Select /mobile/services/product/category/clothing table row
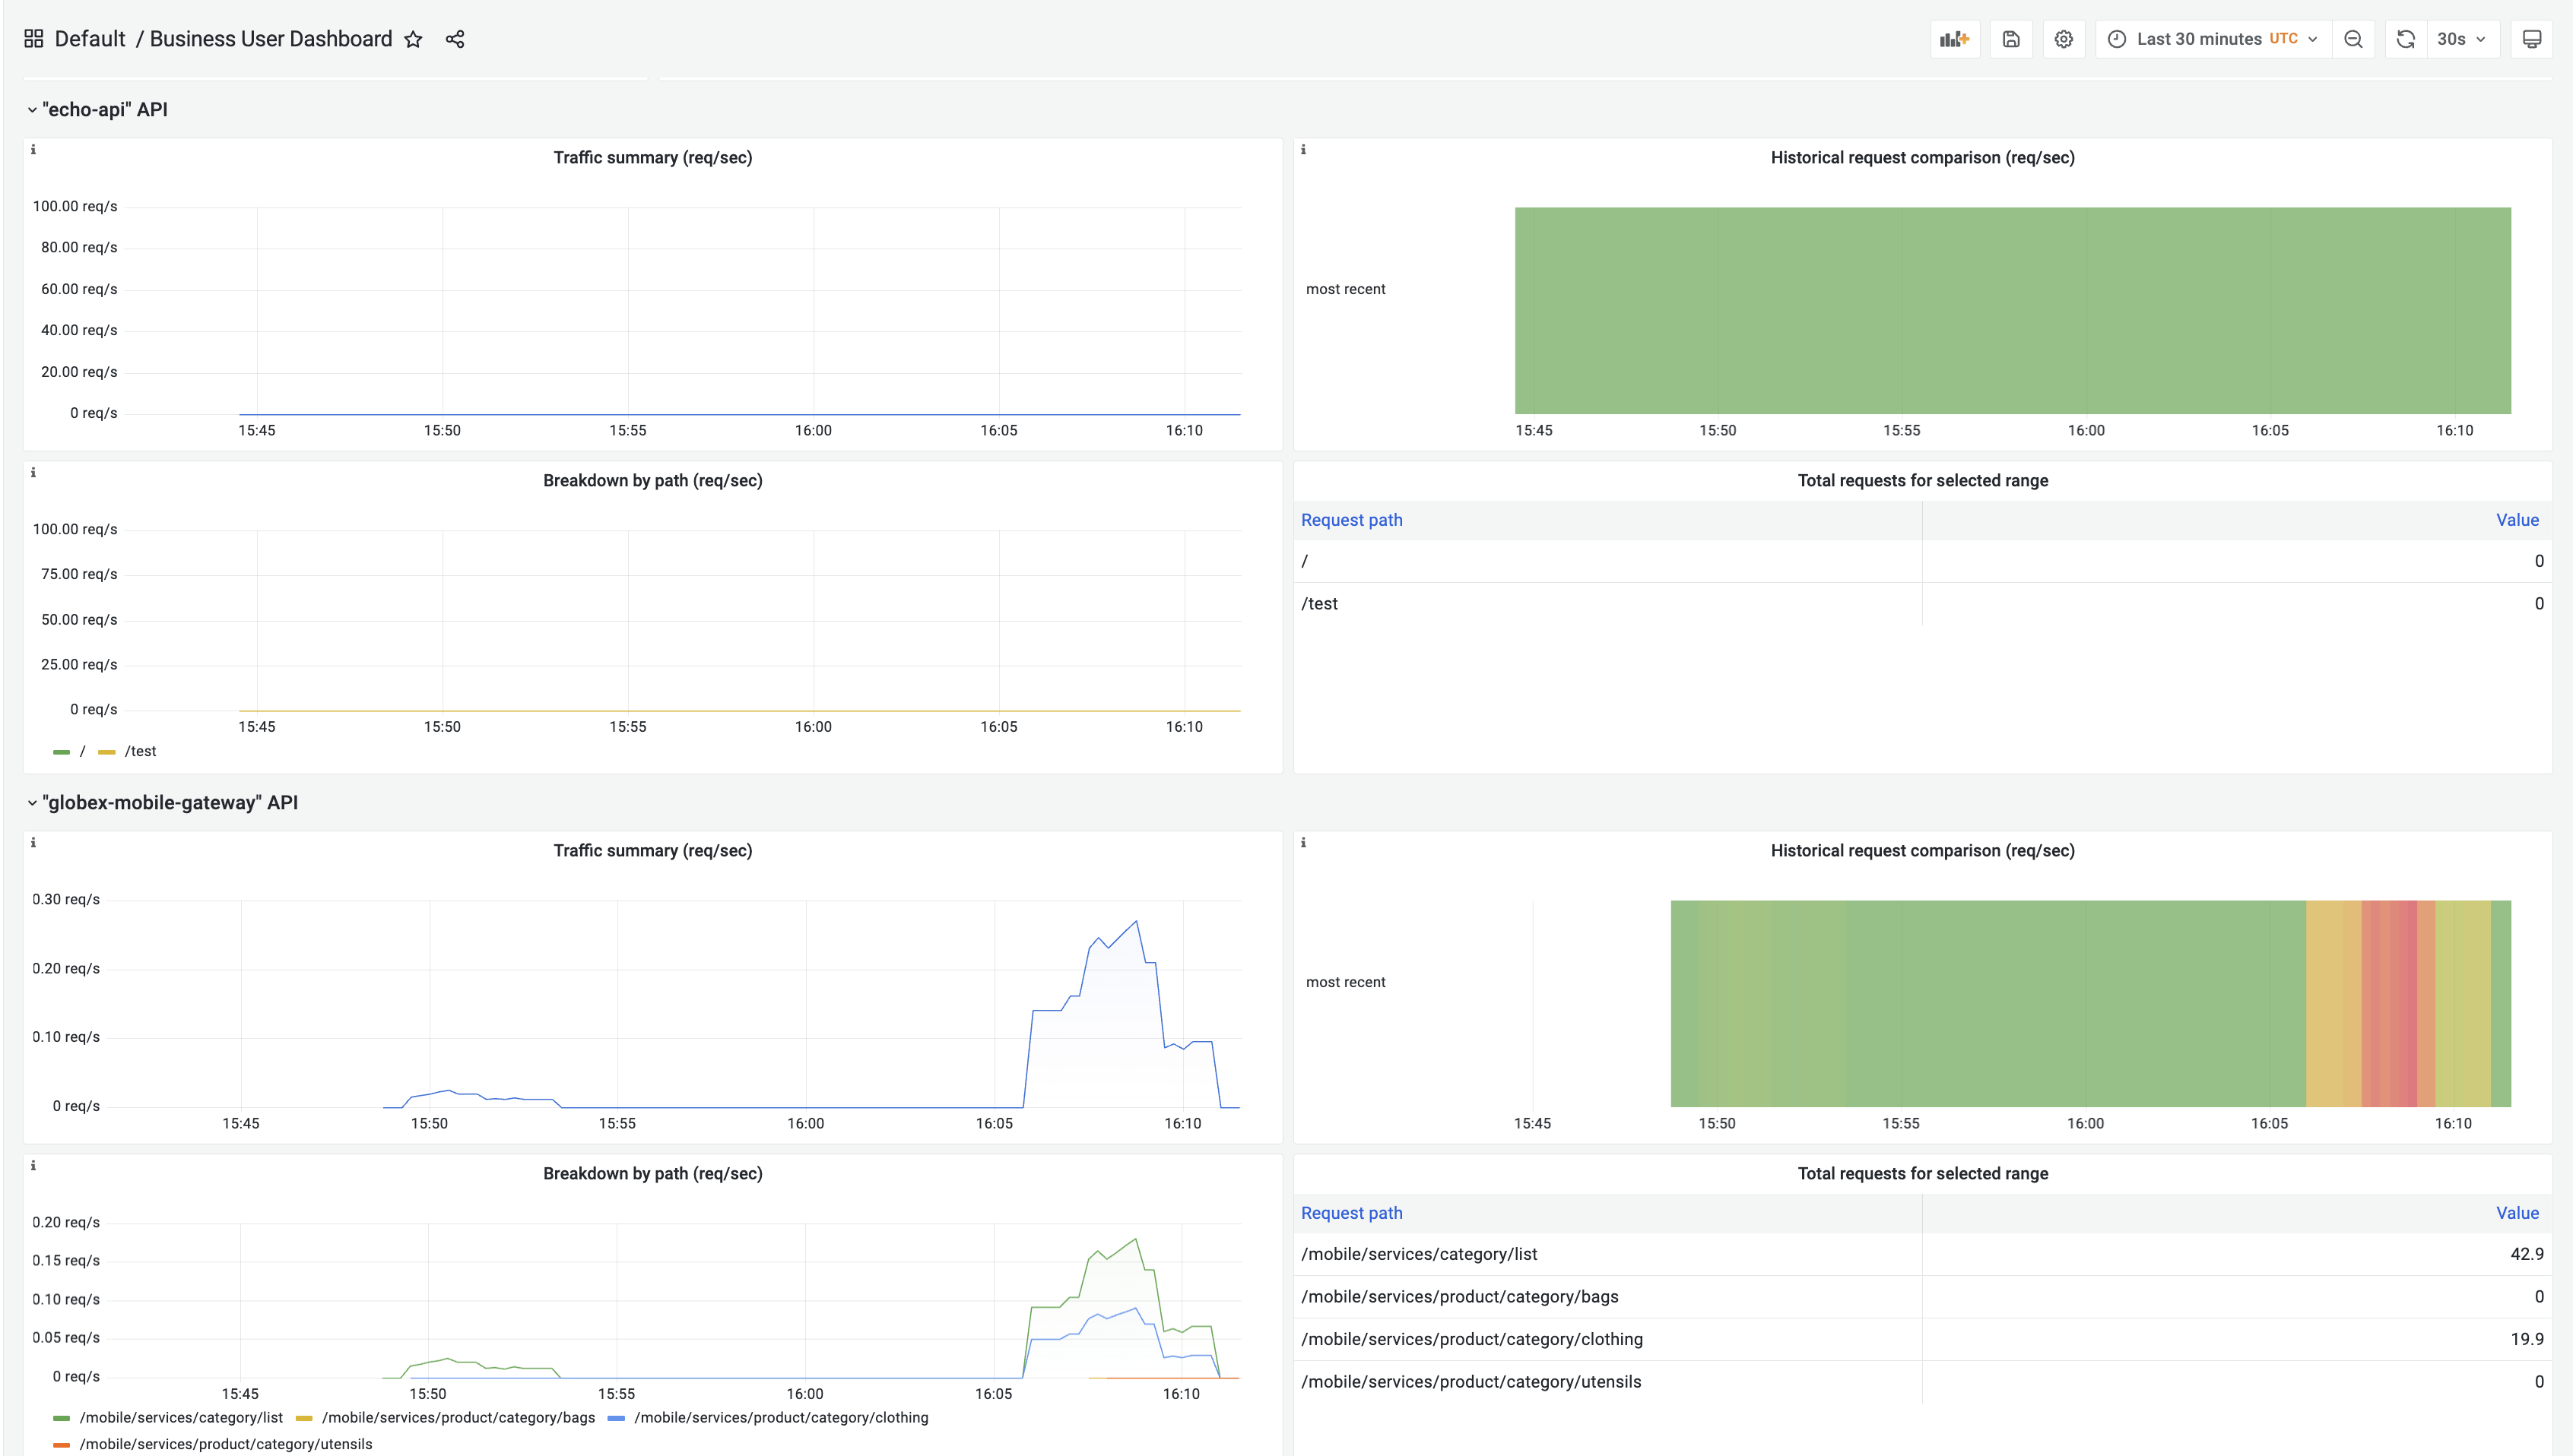This screenshot has height=1456, width=2573. 1921,1340
